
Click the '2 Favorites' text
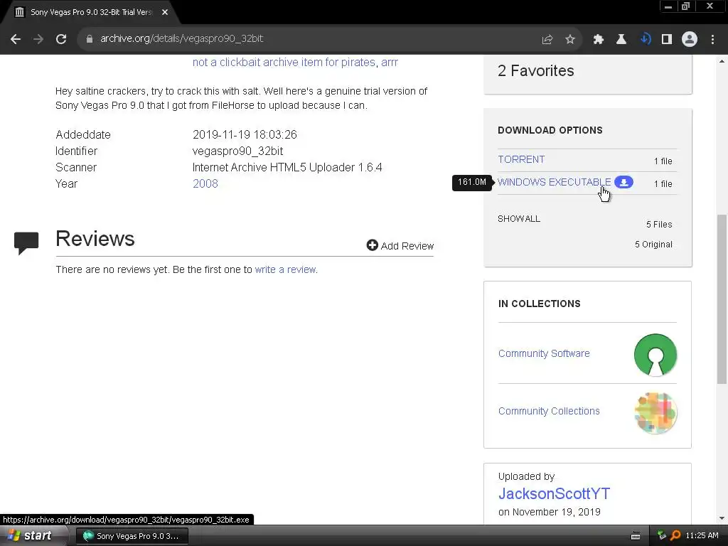(x=536, y=70)
